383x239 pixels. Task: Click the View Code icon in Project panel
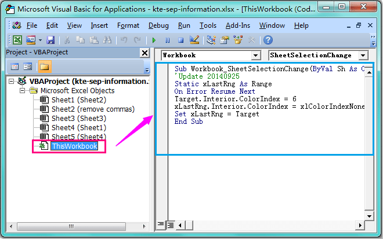tap(15, 67)
